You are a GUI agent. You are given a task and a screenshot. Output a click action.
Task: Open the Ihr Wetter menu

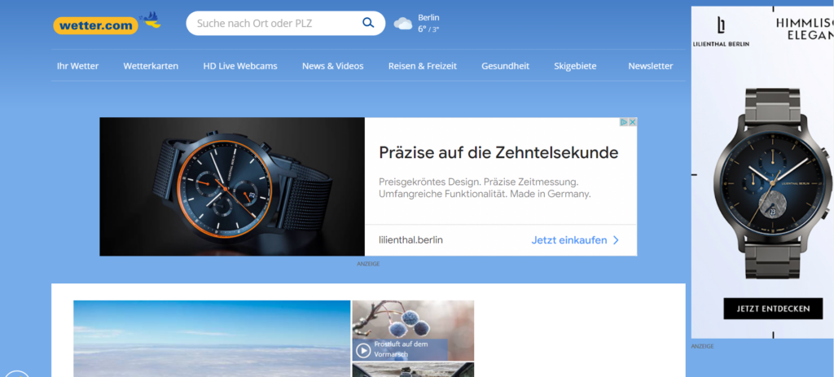(77, 66)
